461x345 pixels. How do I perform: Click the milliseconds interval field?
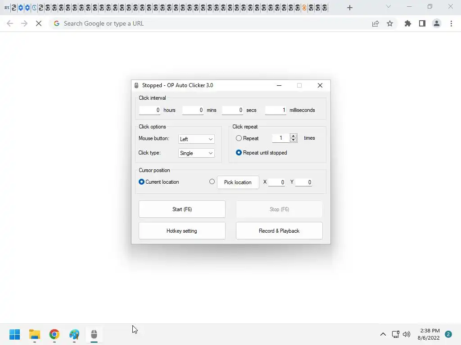click(276, 110)
